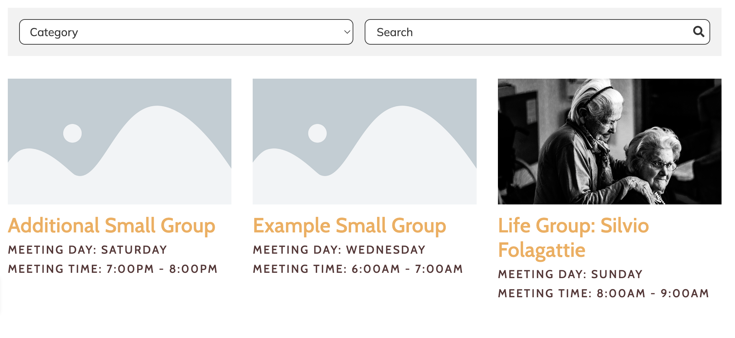This screenshot has height=338, width=735.
Task: Click inside the Search field
Action: [x=496, y=32]
